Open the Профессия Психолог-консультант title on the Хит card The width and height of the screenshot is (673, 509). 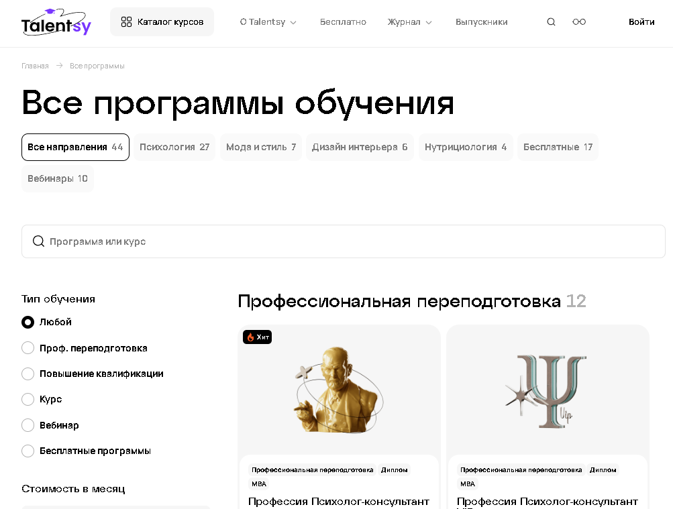pyautogui.click(x=339, y=501)
